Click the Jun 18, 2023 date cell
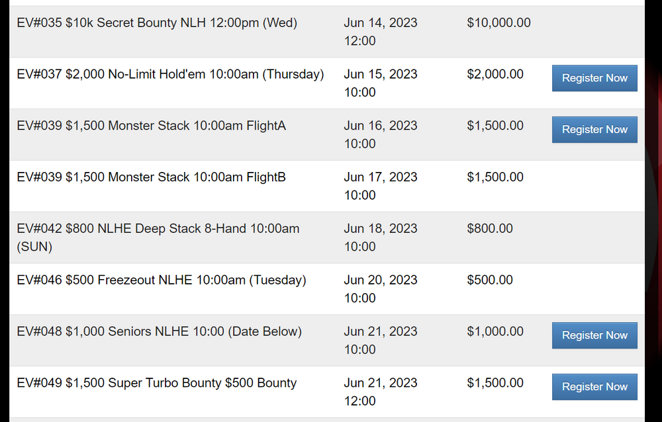 [381, 237]
